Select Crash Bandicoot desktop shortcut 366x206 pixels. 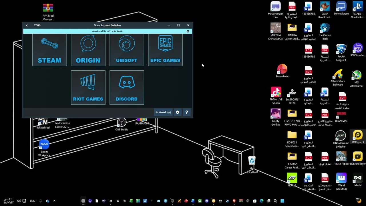(x=325, y=10)
